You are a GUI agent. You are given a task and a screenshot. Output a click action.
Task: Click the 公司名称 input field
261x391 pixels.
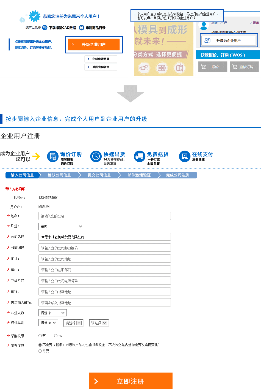tap(105, 237)
